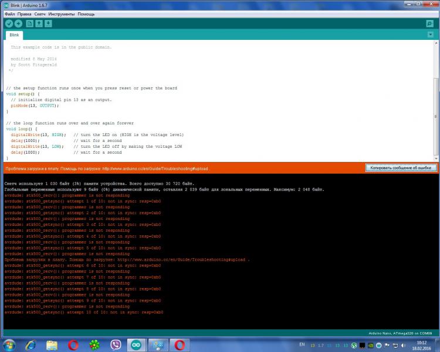Click the network tray icon
Screen dimensions: 440x352
395,346
